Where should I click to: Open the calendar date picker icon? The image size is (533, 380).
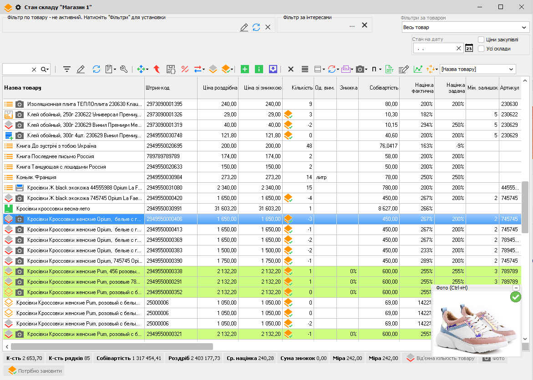click(x=469, y=48)
